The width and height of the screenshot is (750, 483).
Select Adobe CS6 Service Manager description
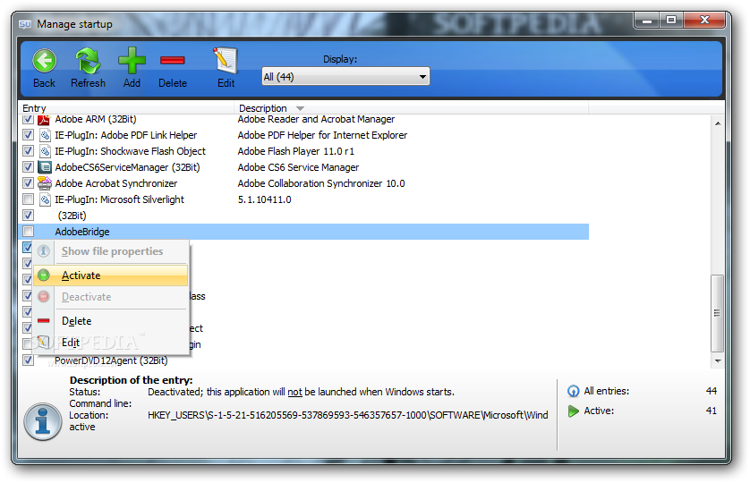(x=298, y=167)
